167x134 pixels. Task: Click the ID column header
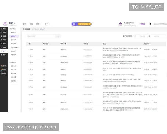click(29, 44)
